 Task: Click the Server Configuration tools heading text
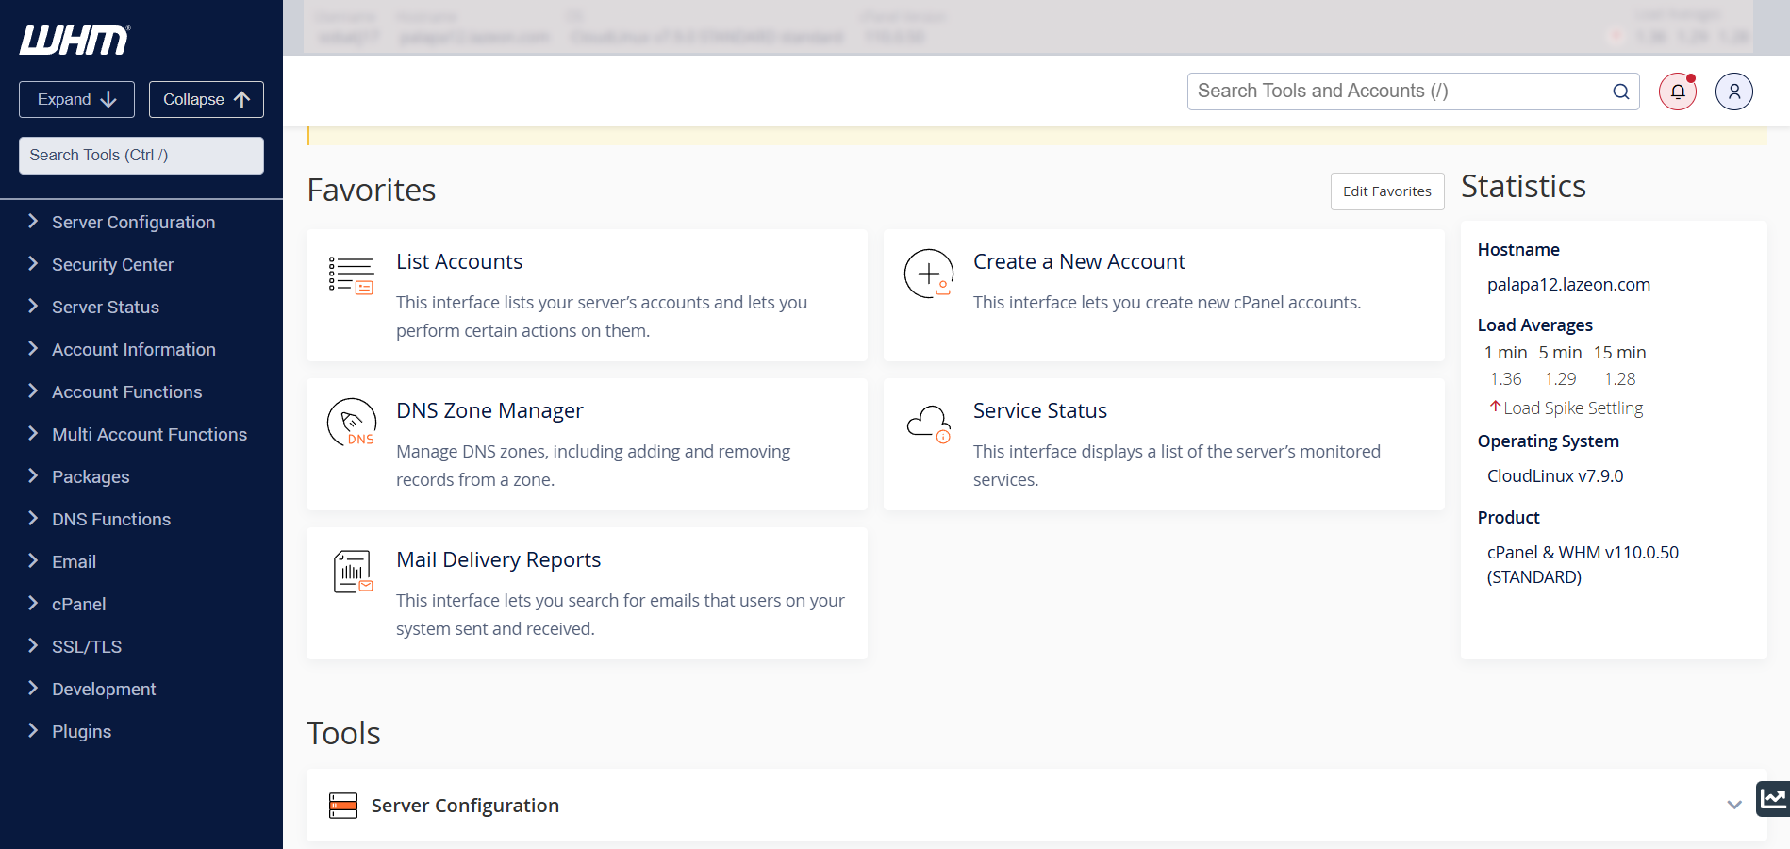coord(465,806)
